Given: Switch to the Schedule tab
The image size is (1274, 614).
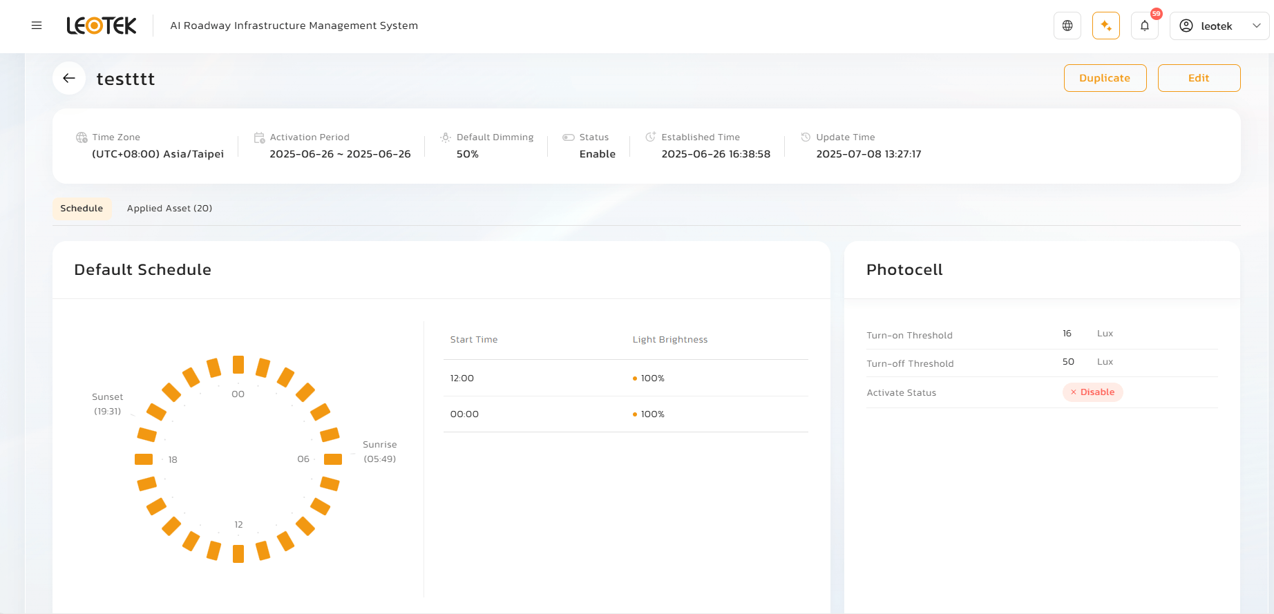Looking at the screenshot, I should pyautogui.click(x=82, y=209).
